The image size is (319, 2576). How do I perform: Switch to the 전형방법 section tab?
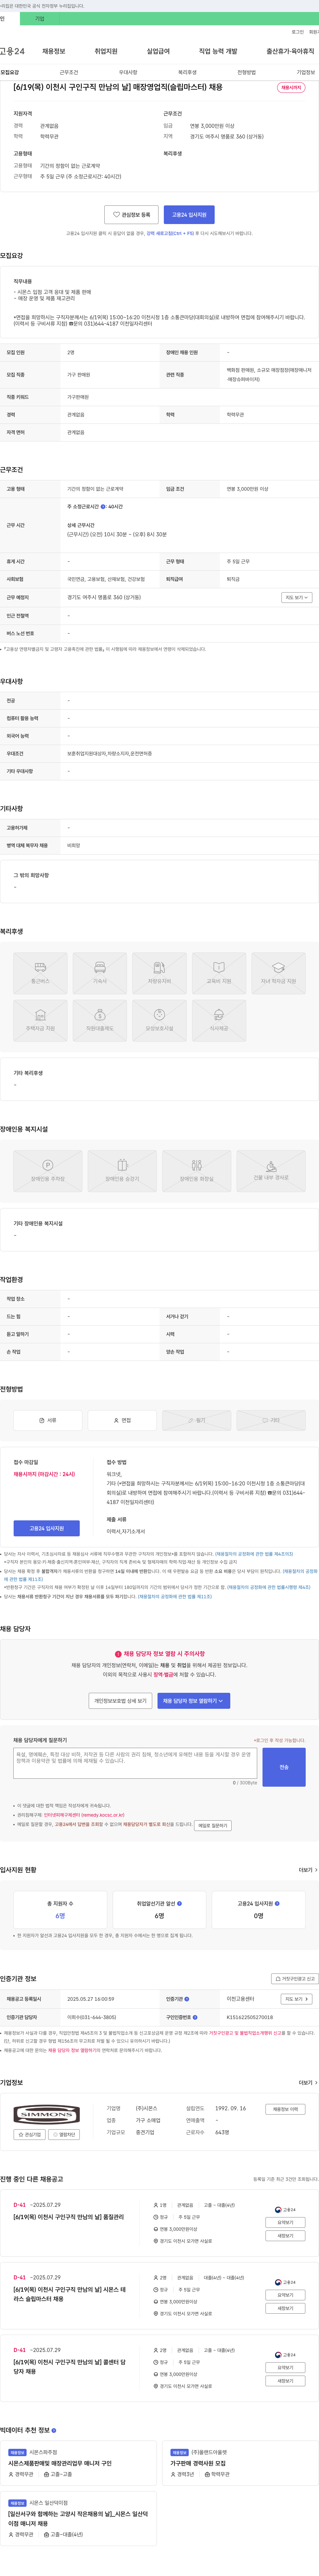pos(246,72)
